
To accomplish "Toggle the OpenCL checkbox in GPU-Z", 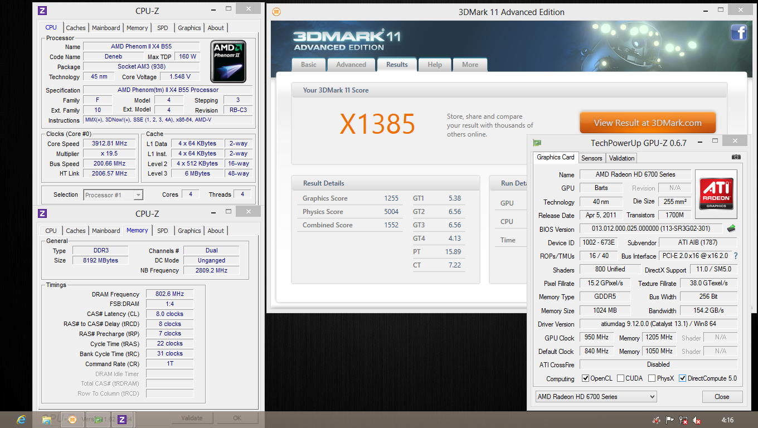I will coord(585,378).
